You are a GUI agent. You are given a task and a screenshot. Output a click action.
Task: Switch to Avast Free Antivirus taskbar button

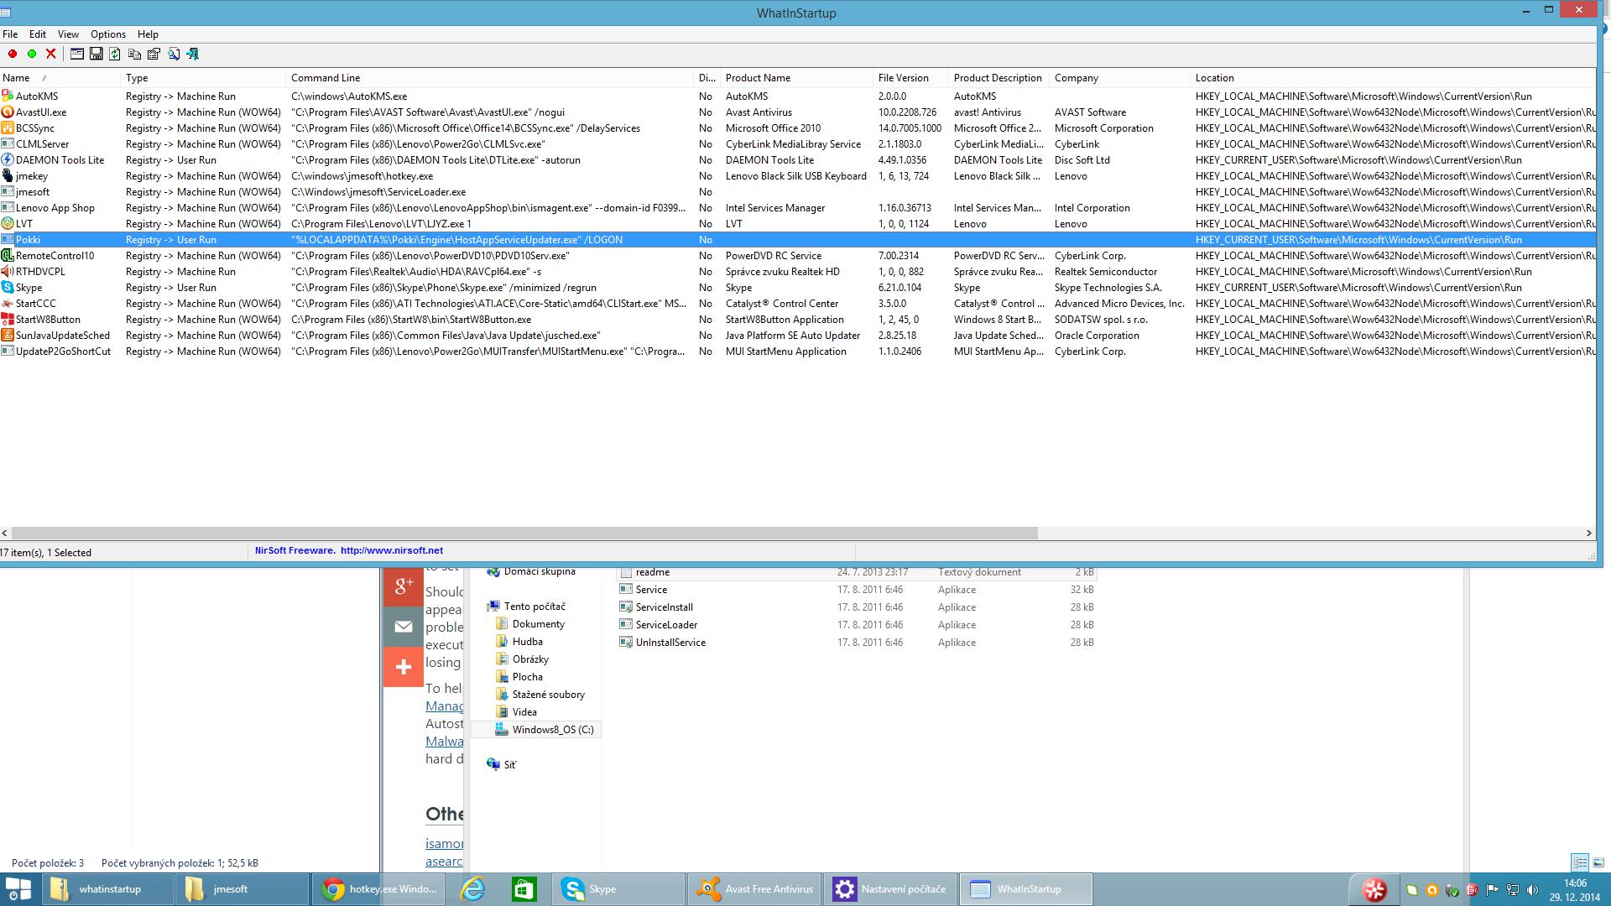(754, 889)
